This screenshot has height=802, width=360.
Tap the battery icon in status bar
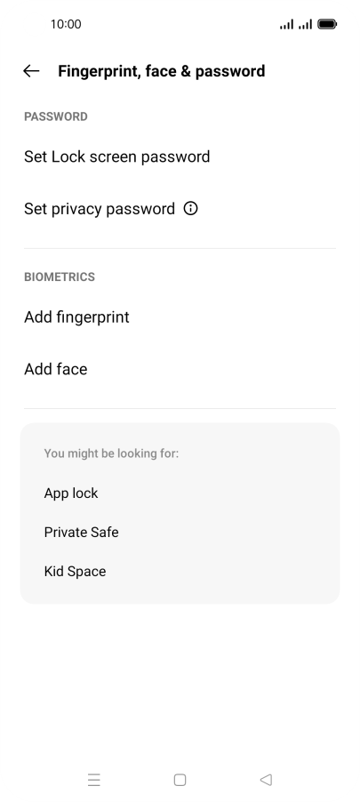pos(327,24)
